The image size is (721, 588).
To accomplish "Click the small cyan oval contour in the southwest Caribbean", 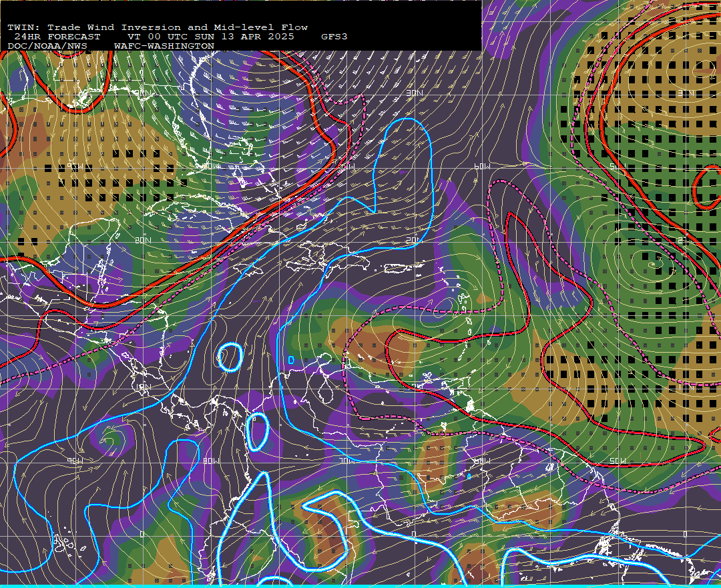I will point(230,357).
